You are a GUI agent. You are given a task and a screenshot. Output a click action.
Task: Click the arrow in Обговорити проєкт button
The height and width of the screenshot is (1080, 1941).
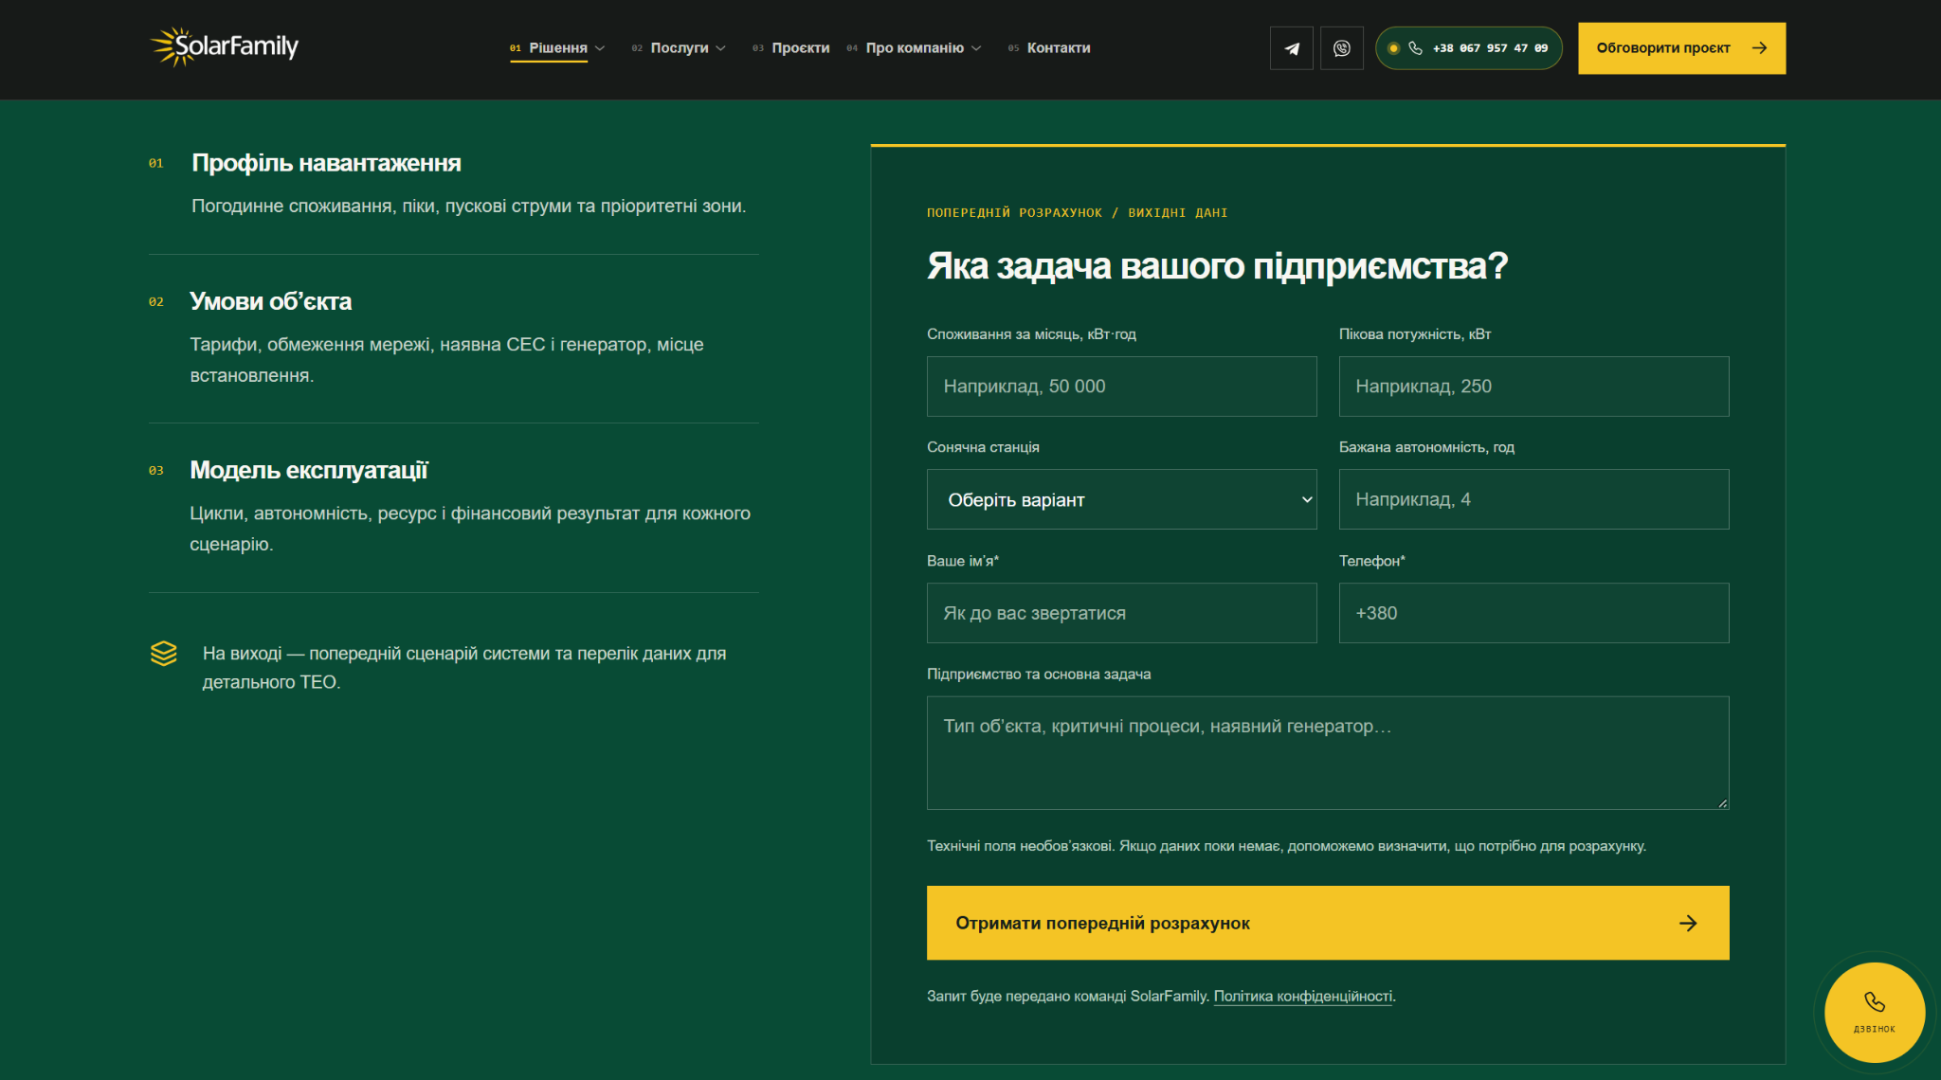pos(1760,48)
